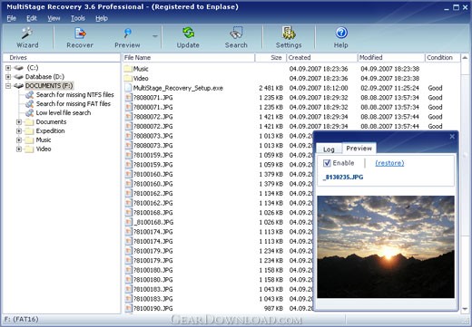Viewport: 472px width, 327px height.
Task: Open the Settings toolbar icon
Action: coord(289,33)
